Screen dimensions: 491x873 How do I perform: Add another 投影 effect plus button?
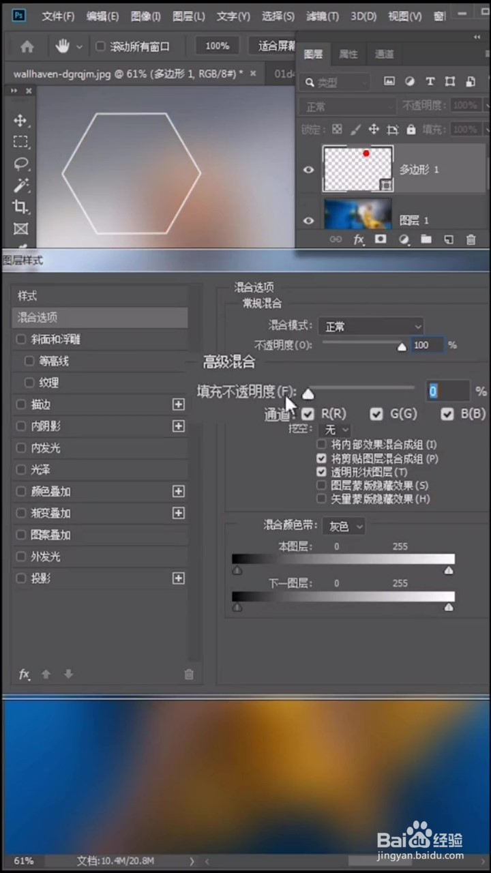(x=179, y=578)
